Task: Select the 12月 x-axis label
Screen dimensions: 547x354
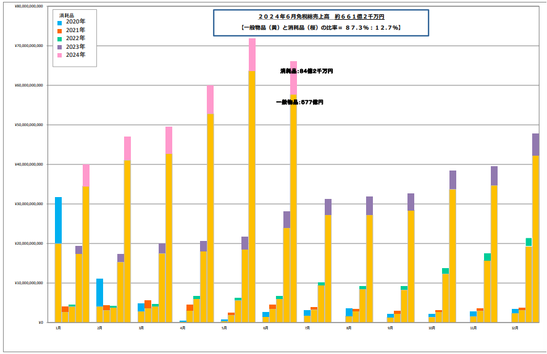Action: point(515,329)
